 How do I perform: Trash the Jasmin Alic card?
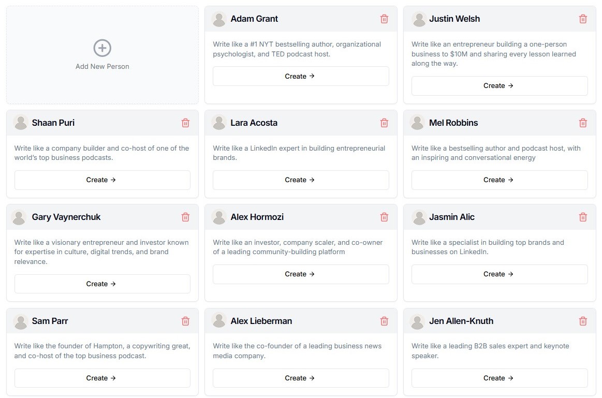(583, 217)
